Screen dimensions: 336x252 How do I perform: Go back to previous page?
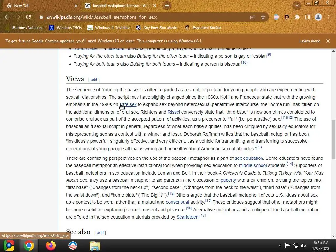(x=7, y=17)
